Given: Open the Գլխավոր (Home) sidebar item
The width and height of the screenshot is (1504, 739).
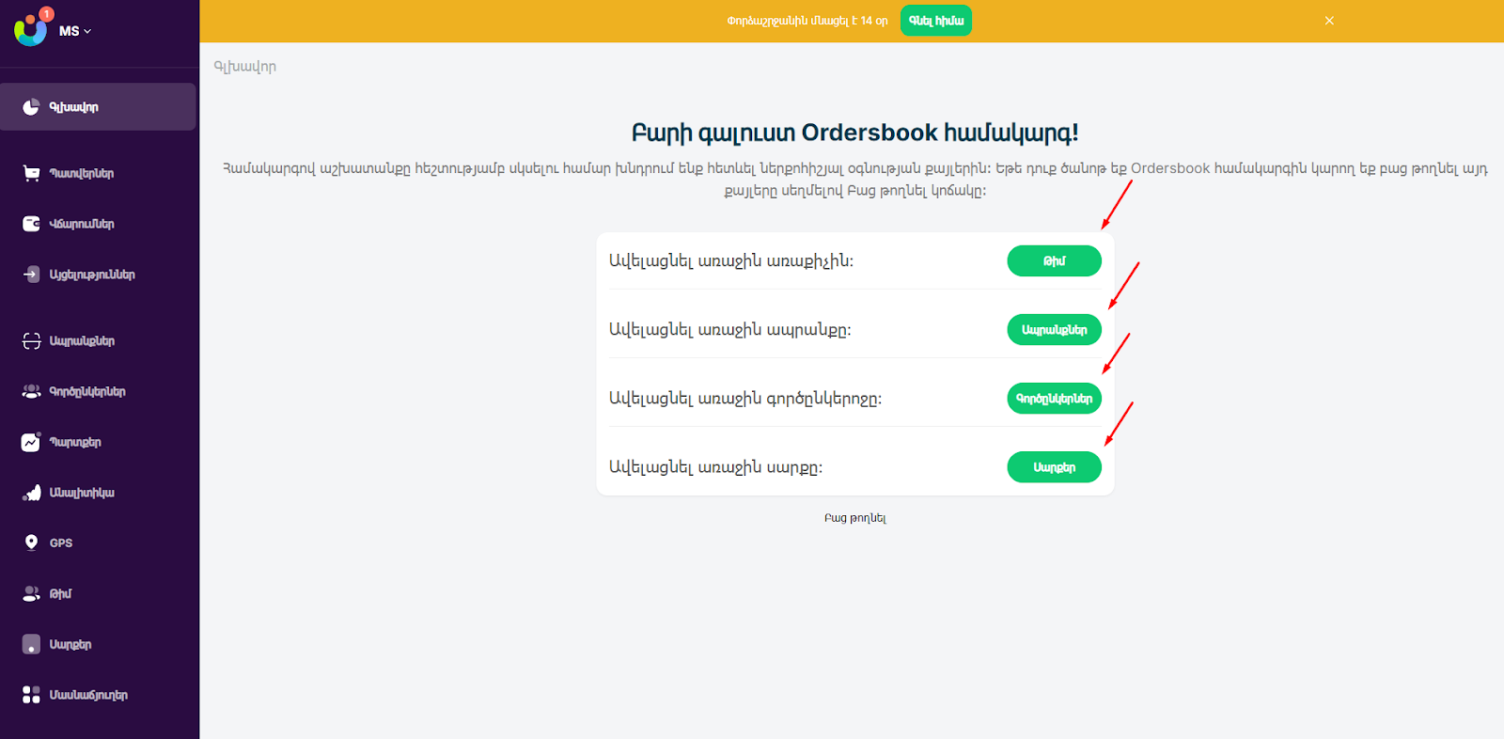Looking at the screenshot, I should pyautogui.click(x=98, y=107).
